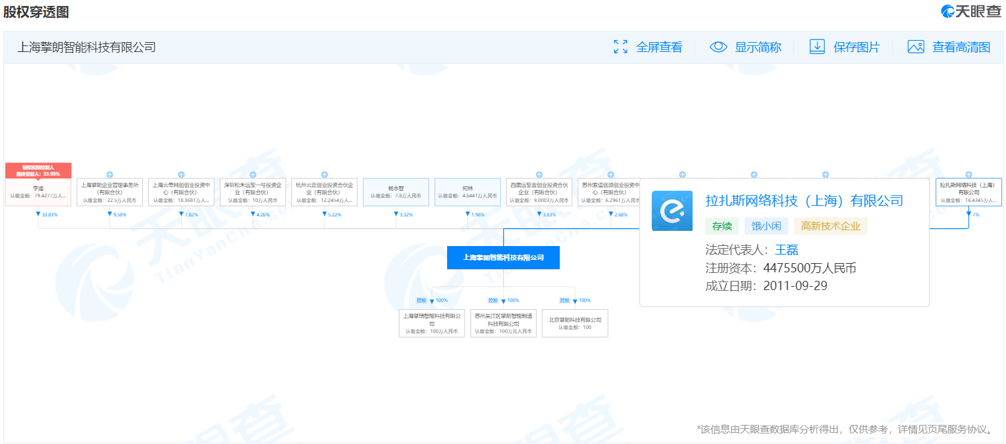Click 控股 tag above 苏州吴江区擎朗智能制造
1006x444 pixels.
point(493,300)
